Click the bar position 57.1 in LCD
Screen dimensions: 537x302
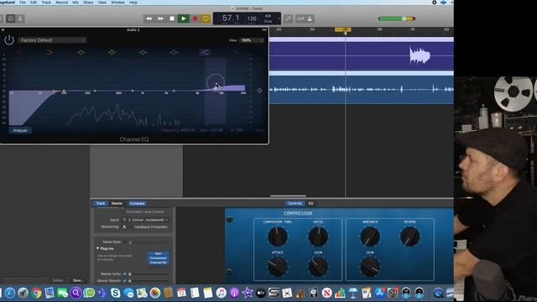pos(231,18)
